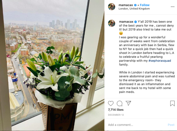Click the flower bouquet photo
The height and width of the screenshot is (131, 177).
pos(52,65)
